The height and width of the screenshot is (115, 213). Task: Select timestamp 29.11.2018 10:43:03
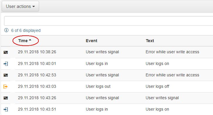37,86
